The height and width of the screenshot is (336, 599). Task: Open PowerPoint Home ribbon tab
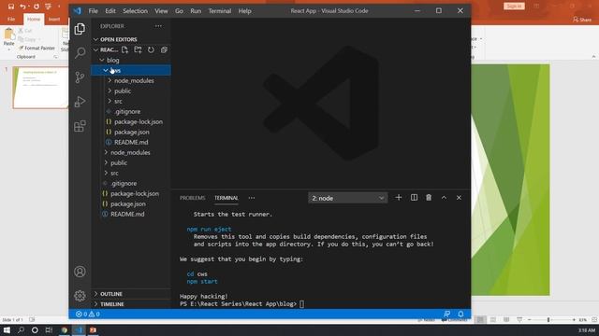[34, 19]
